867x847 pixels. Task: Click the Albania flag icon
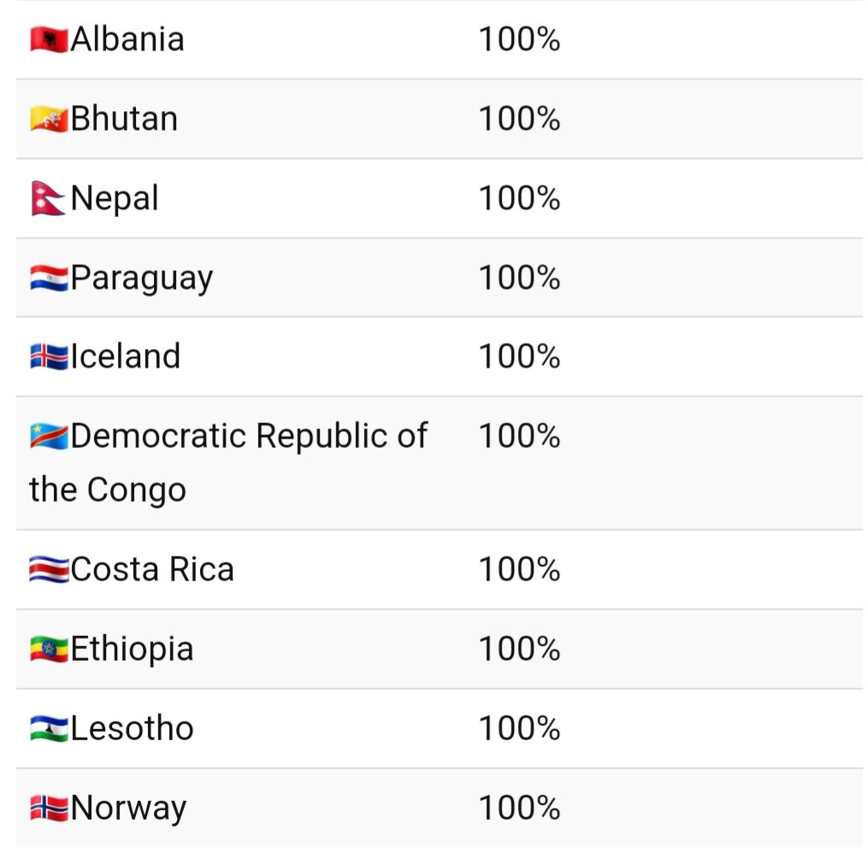[49, 39]
